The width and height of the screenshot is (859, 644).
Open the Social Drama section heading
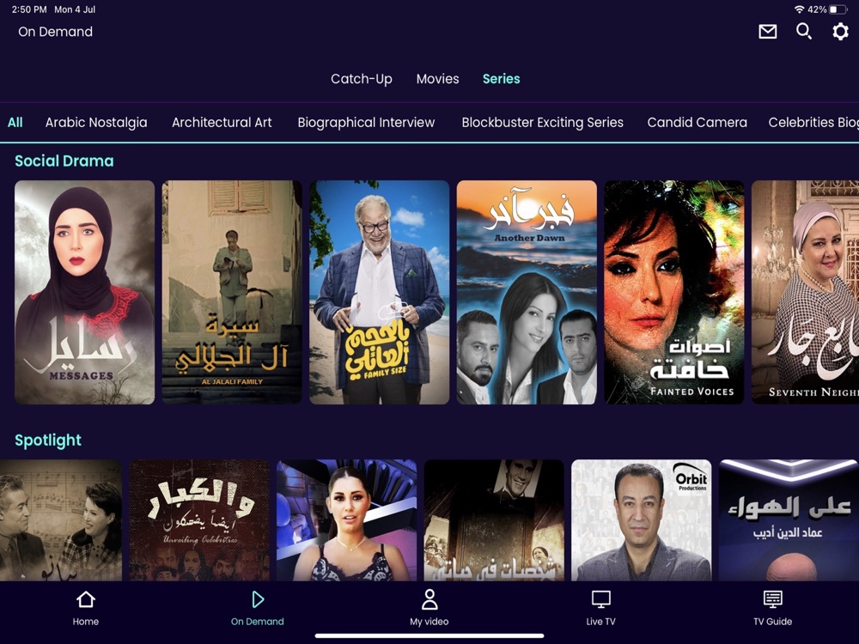coord(64,161)
